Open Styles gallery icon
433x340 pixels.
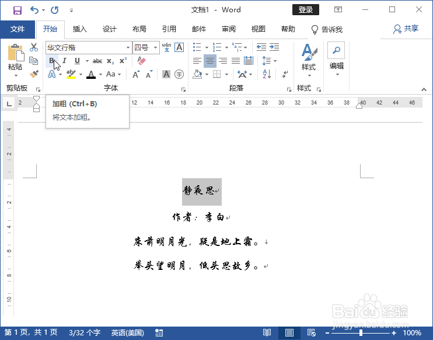309,51
